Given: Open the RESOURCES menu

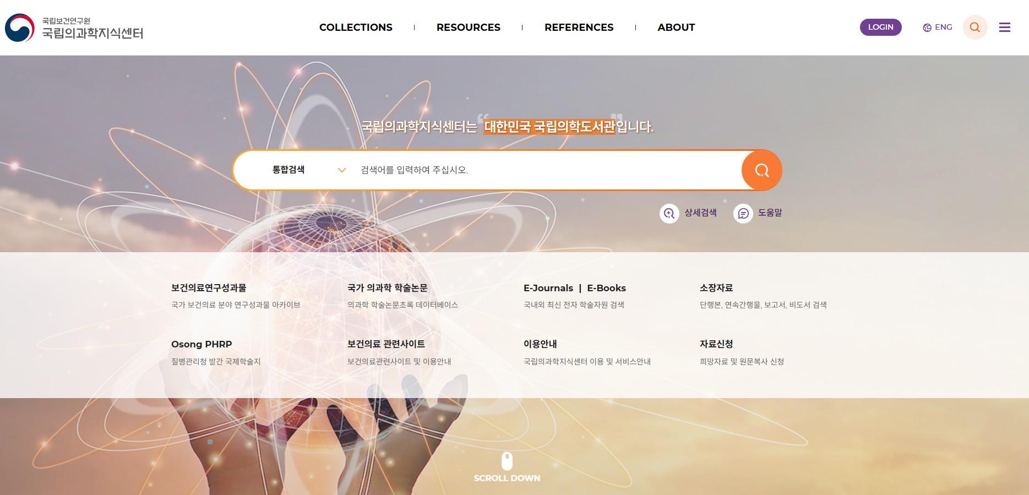Looking at the screenshot, I should coord(469,27).
